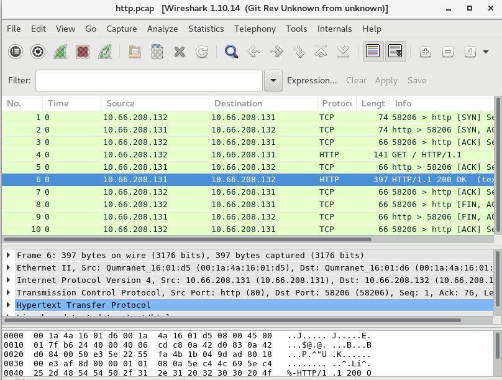This screenshot has width=502, height=380.
Task: Open the capture interfaces list icon
Action: [x=16, y=52]
